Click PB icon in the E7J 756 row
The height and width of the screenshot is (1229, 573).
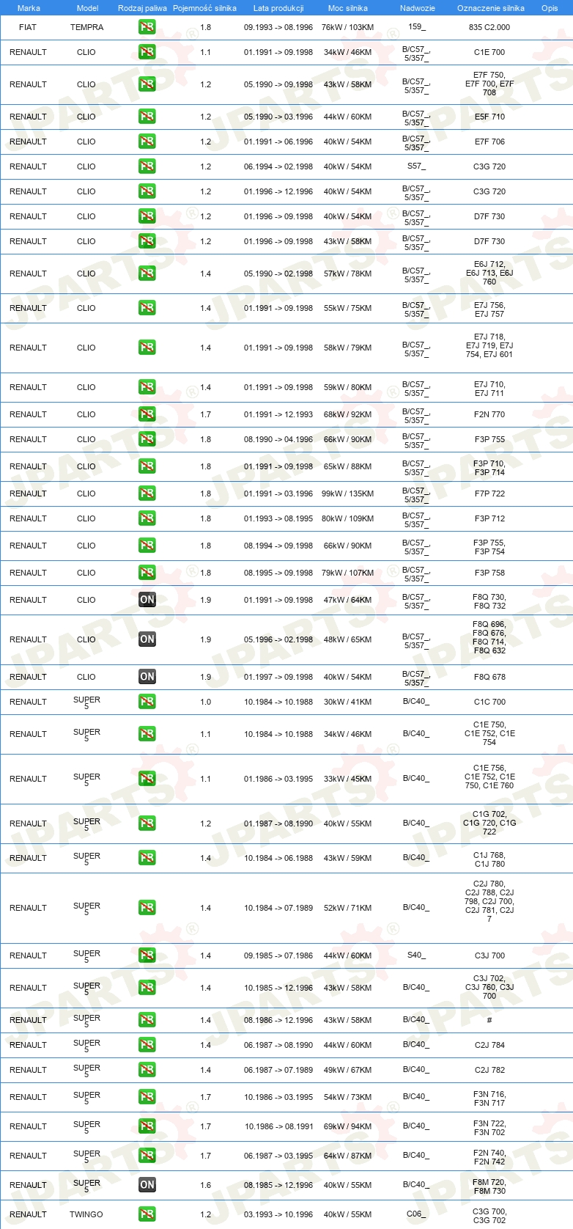pyautogui.click(x=147, y=308)
